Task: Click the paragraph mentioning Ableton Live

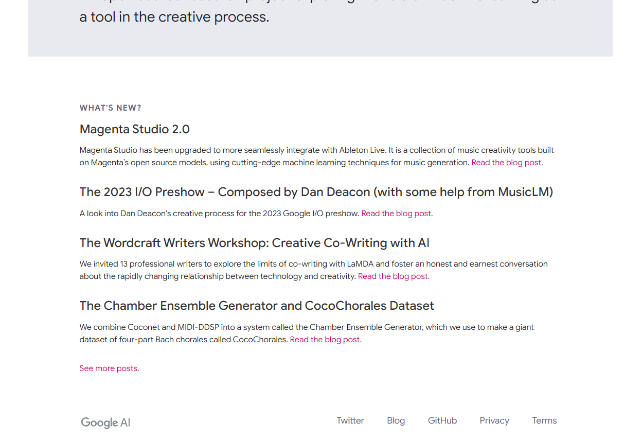Action: pos(317,156)
